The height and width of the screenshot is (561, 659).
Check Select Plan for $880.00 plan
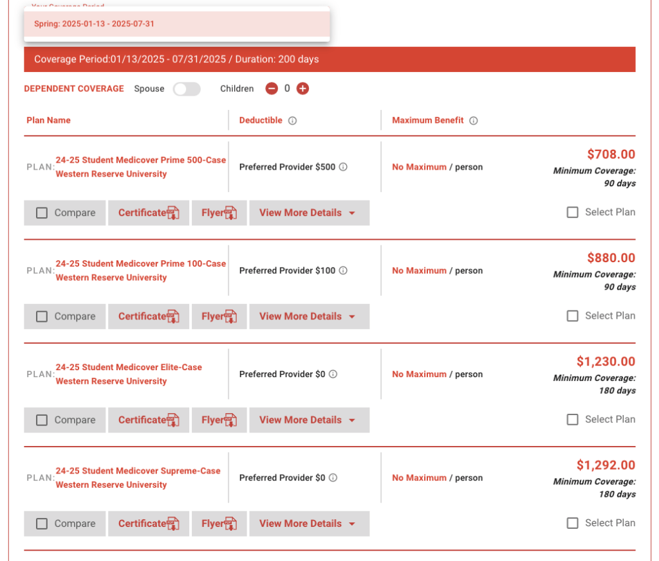[572, 316]
